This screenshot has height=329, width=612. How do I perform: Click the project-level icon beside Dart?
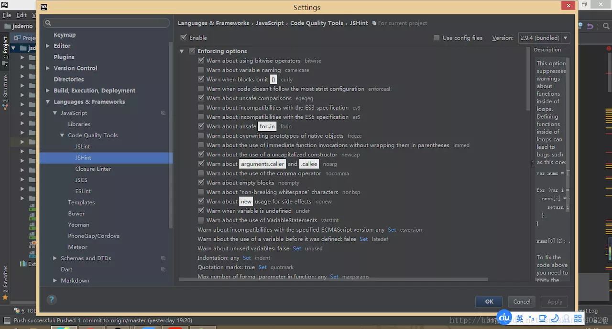(x=163, y=269)
